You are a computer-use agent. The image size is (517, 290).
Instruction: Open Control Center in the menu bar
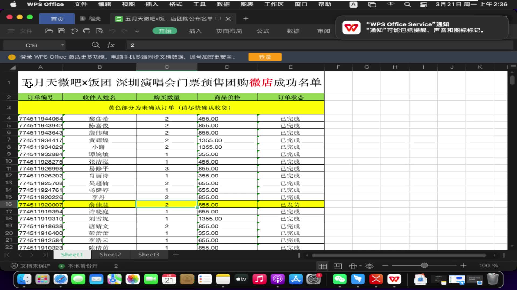424,4
